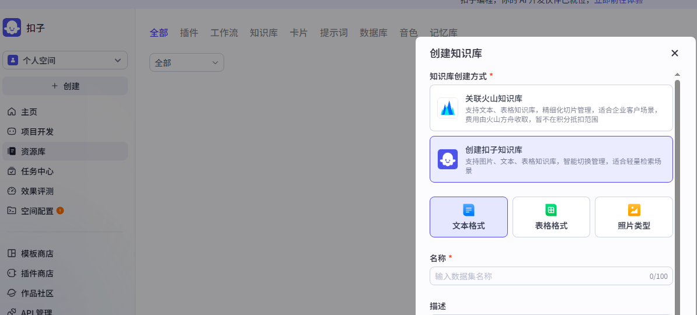Click the 扣子 logo icon
697x315 pixels.
(x=12, y=27)
